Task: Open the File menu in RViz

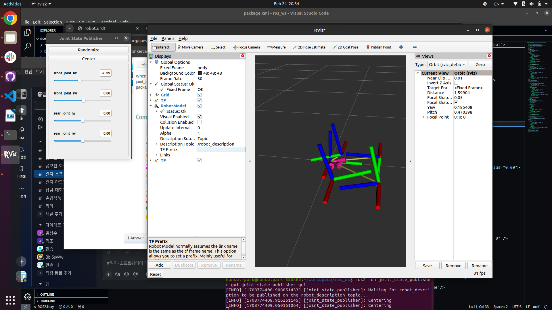Action: [154, 38]
